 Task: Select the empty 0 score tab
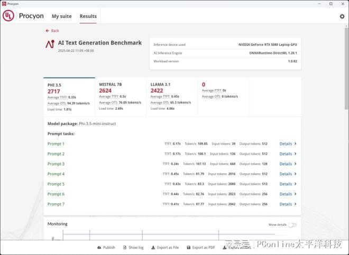pos(224,97)
